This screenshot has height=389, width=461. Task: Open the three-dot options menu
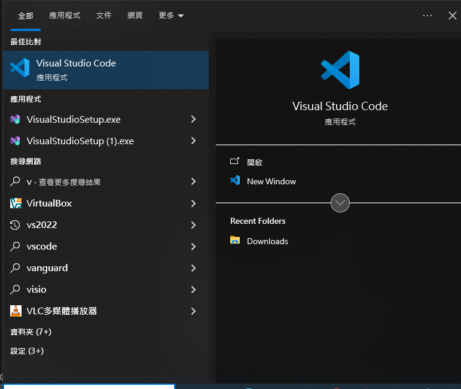(427, 16)
